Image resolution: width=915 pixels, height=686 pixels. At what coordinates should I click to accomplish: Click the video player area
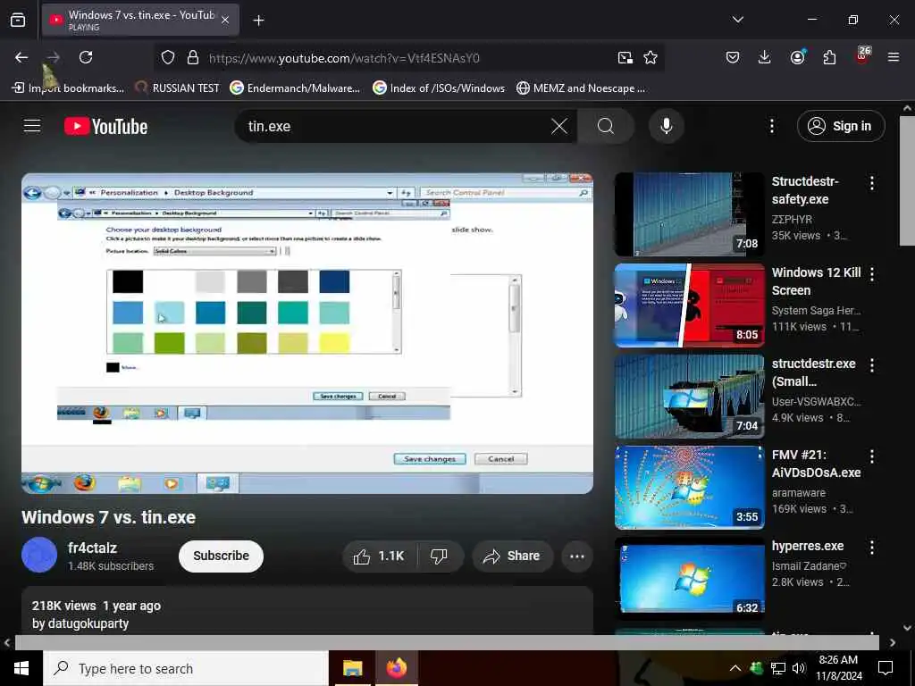pyautogui.click(x=307, y=333)
